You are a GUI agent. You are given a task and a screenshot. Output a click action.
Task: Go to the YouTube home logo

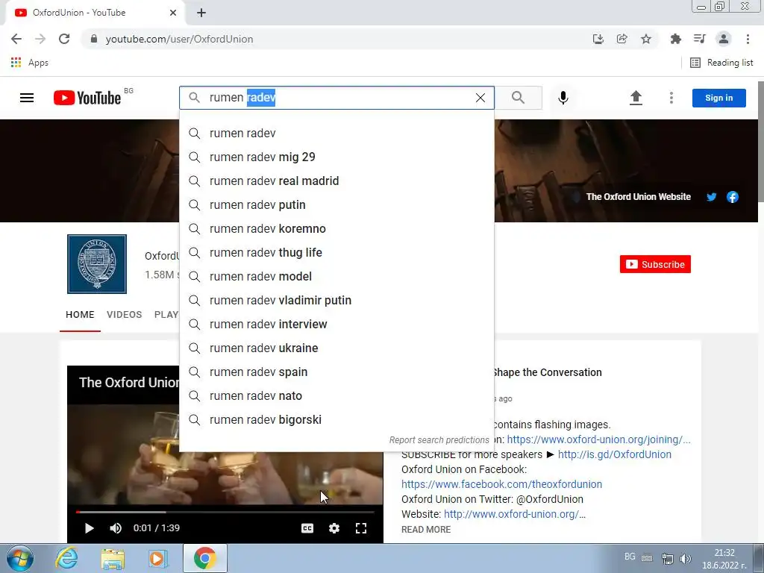[87, 98]
